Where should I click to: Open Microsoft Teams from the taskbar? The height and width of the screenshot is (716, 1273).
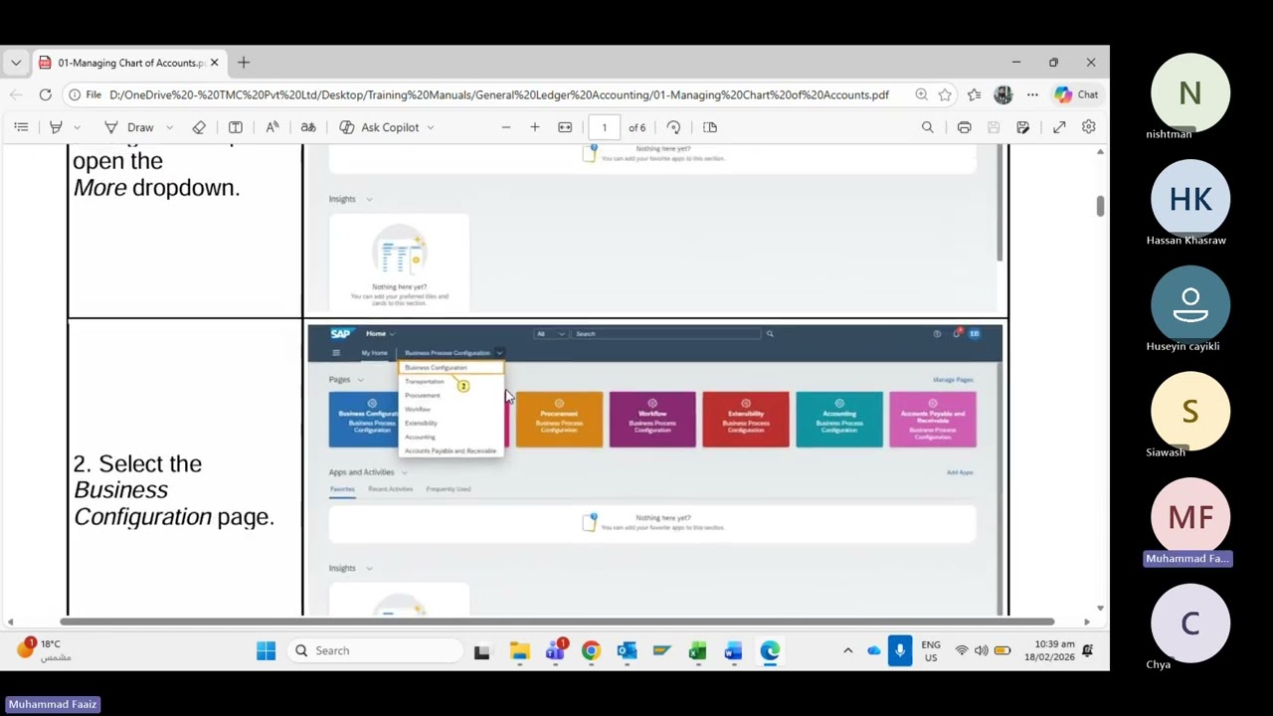[x=555, y=650]
